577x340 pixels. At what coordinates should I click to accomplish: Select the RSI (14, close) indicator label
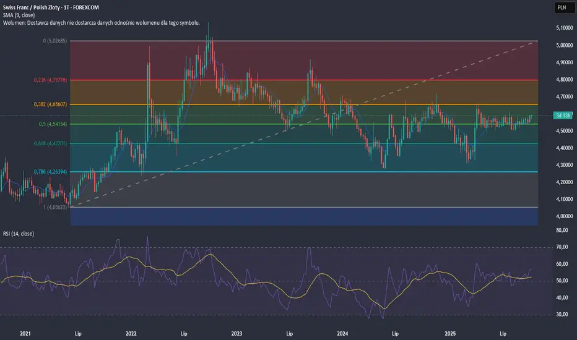coord(19,234)
